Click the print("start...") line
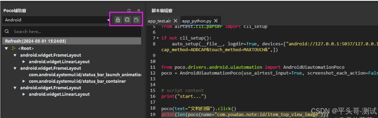Viewport: 378px width, 118px height. [184, 96]
